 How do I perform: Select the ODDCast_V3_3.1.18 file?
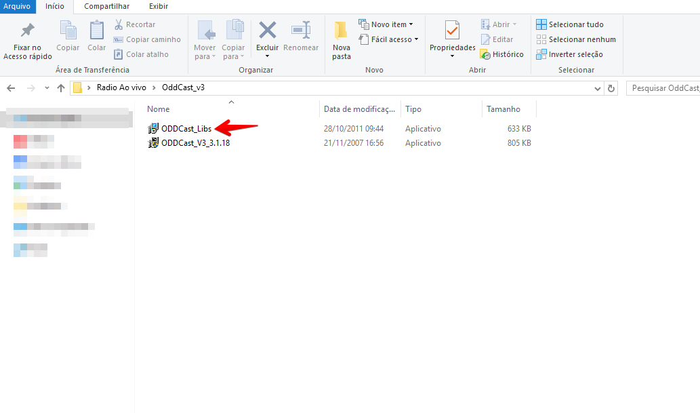coord(196,143)
